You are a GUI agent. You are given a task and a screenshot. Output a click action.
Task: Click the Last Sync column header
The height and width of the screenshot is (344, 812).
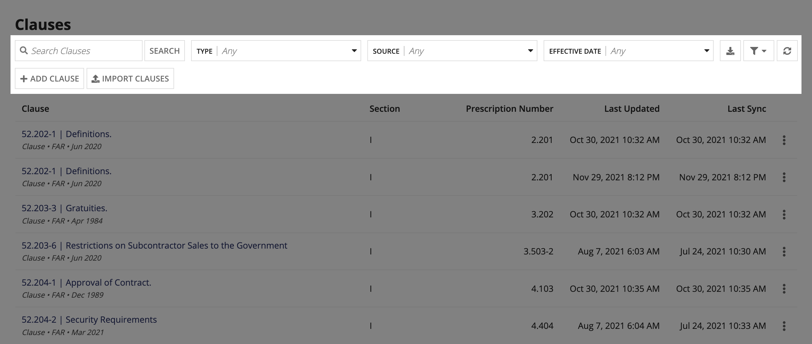[746, 109]
